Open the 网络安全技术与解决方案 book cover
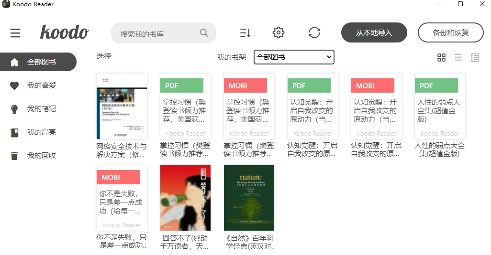Viewport: 491px width, 255px height. pos(122,106)
